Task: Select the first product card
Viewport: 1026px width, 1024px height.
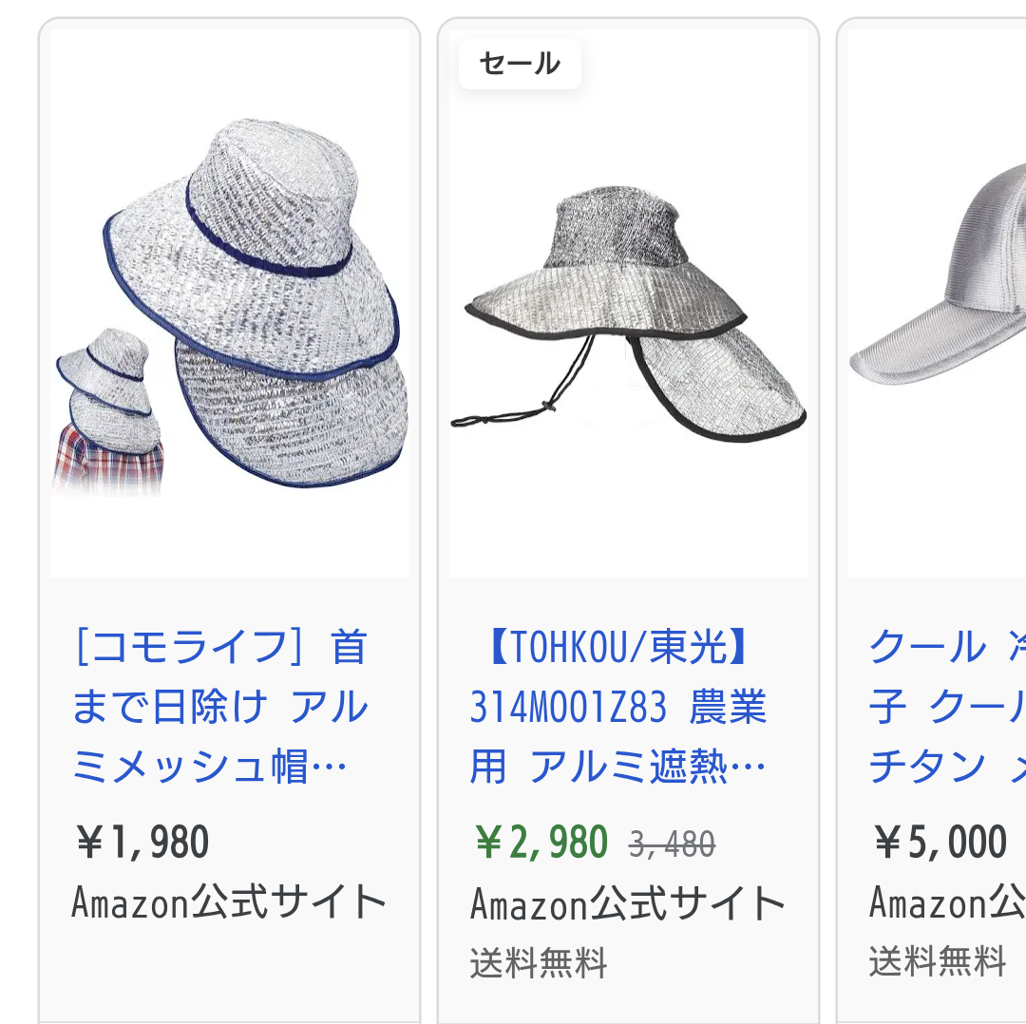Action: pos(230,521)
